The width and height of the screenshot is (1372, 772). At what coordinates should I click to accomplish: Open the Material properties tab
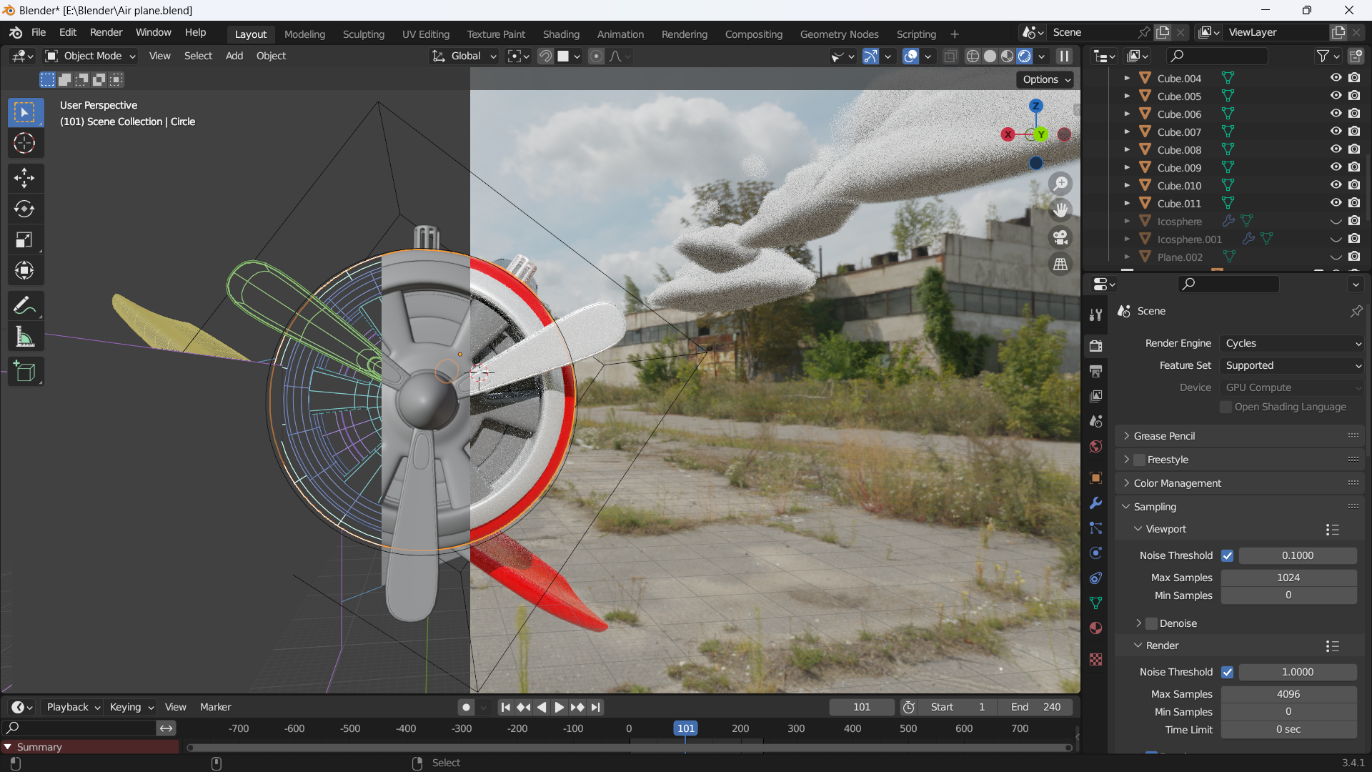click(x=1095, y=628)
